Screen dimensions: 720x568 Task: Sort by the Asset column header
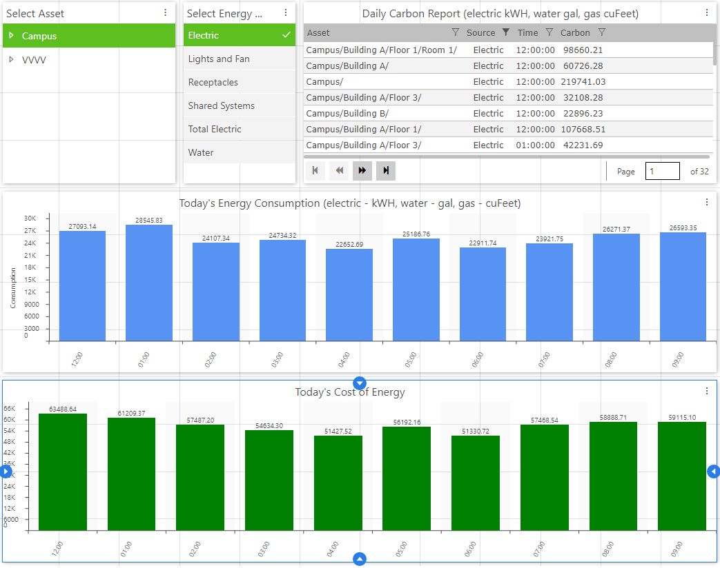point(318,32)
